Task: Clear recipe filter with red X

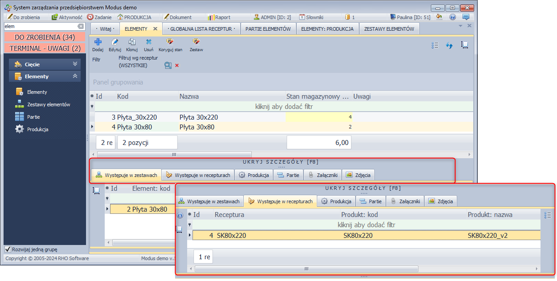Action: pos(177,65)
